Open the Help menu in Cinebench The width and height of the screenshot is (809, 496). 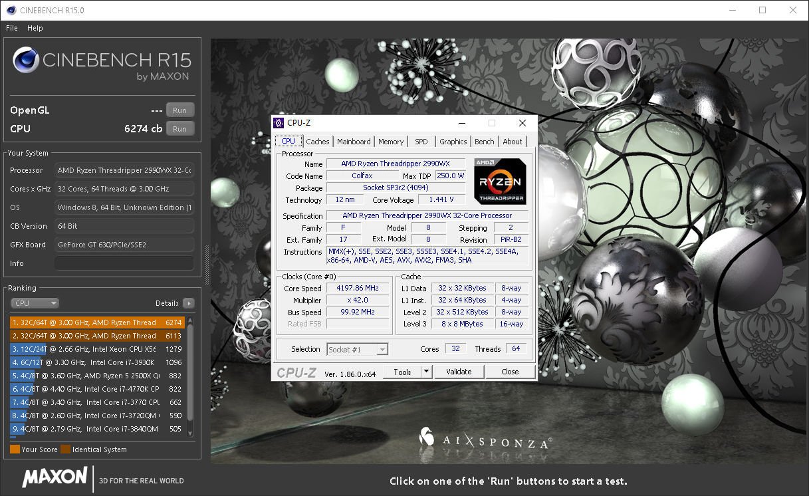(35, 28)
